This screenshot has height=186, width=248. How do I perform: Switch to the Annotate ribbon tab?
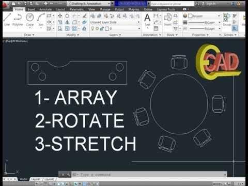(45, 9)
